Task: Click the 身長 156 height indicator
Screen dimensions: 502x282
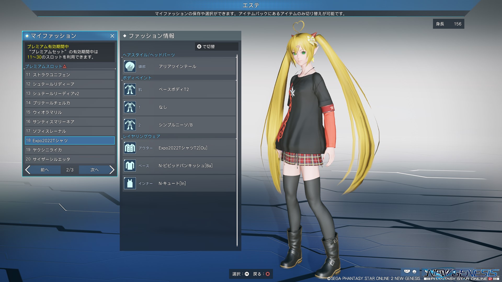Action: pyautogui.click(x=448, y=24)
